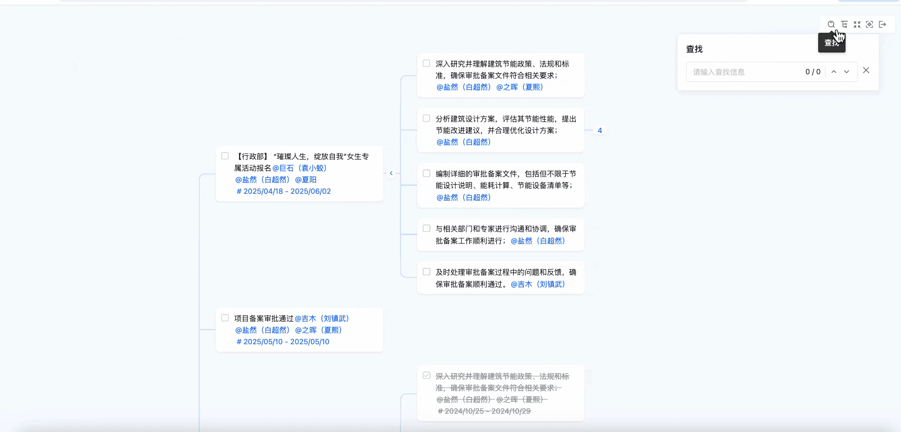
Task: Open @之晖（夏熙）in 项目备案审批通过 node
Action: point(318,330)
